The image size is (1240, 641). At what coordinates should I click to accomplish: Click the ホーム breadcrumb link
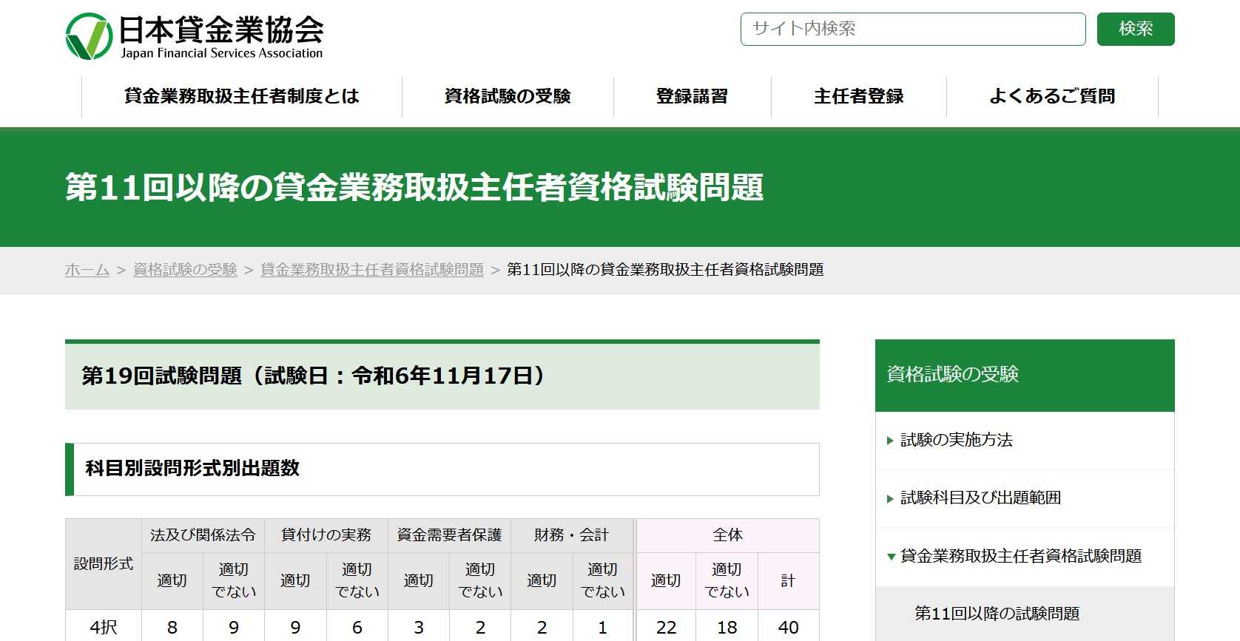pyautogui.click(x=87, y=270)
